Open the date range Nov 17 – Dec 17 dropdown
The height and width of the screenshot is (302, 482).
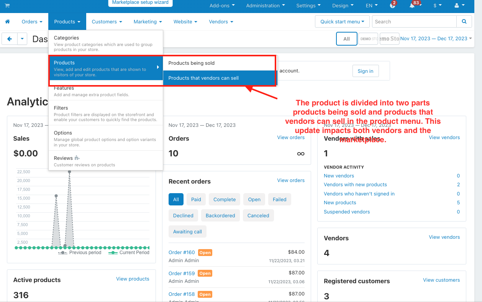(436, 38)
